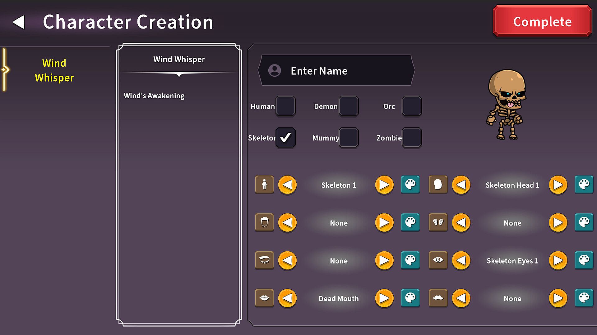Switch to next body after Skeleton 1
Screen dimensions: 597x335
pyautogui.click(x=384, y=185)
